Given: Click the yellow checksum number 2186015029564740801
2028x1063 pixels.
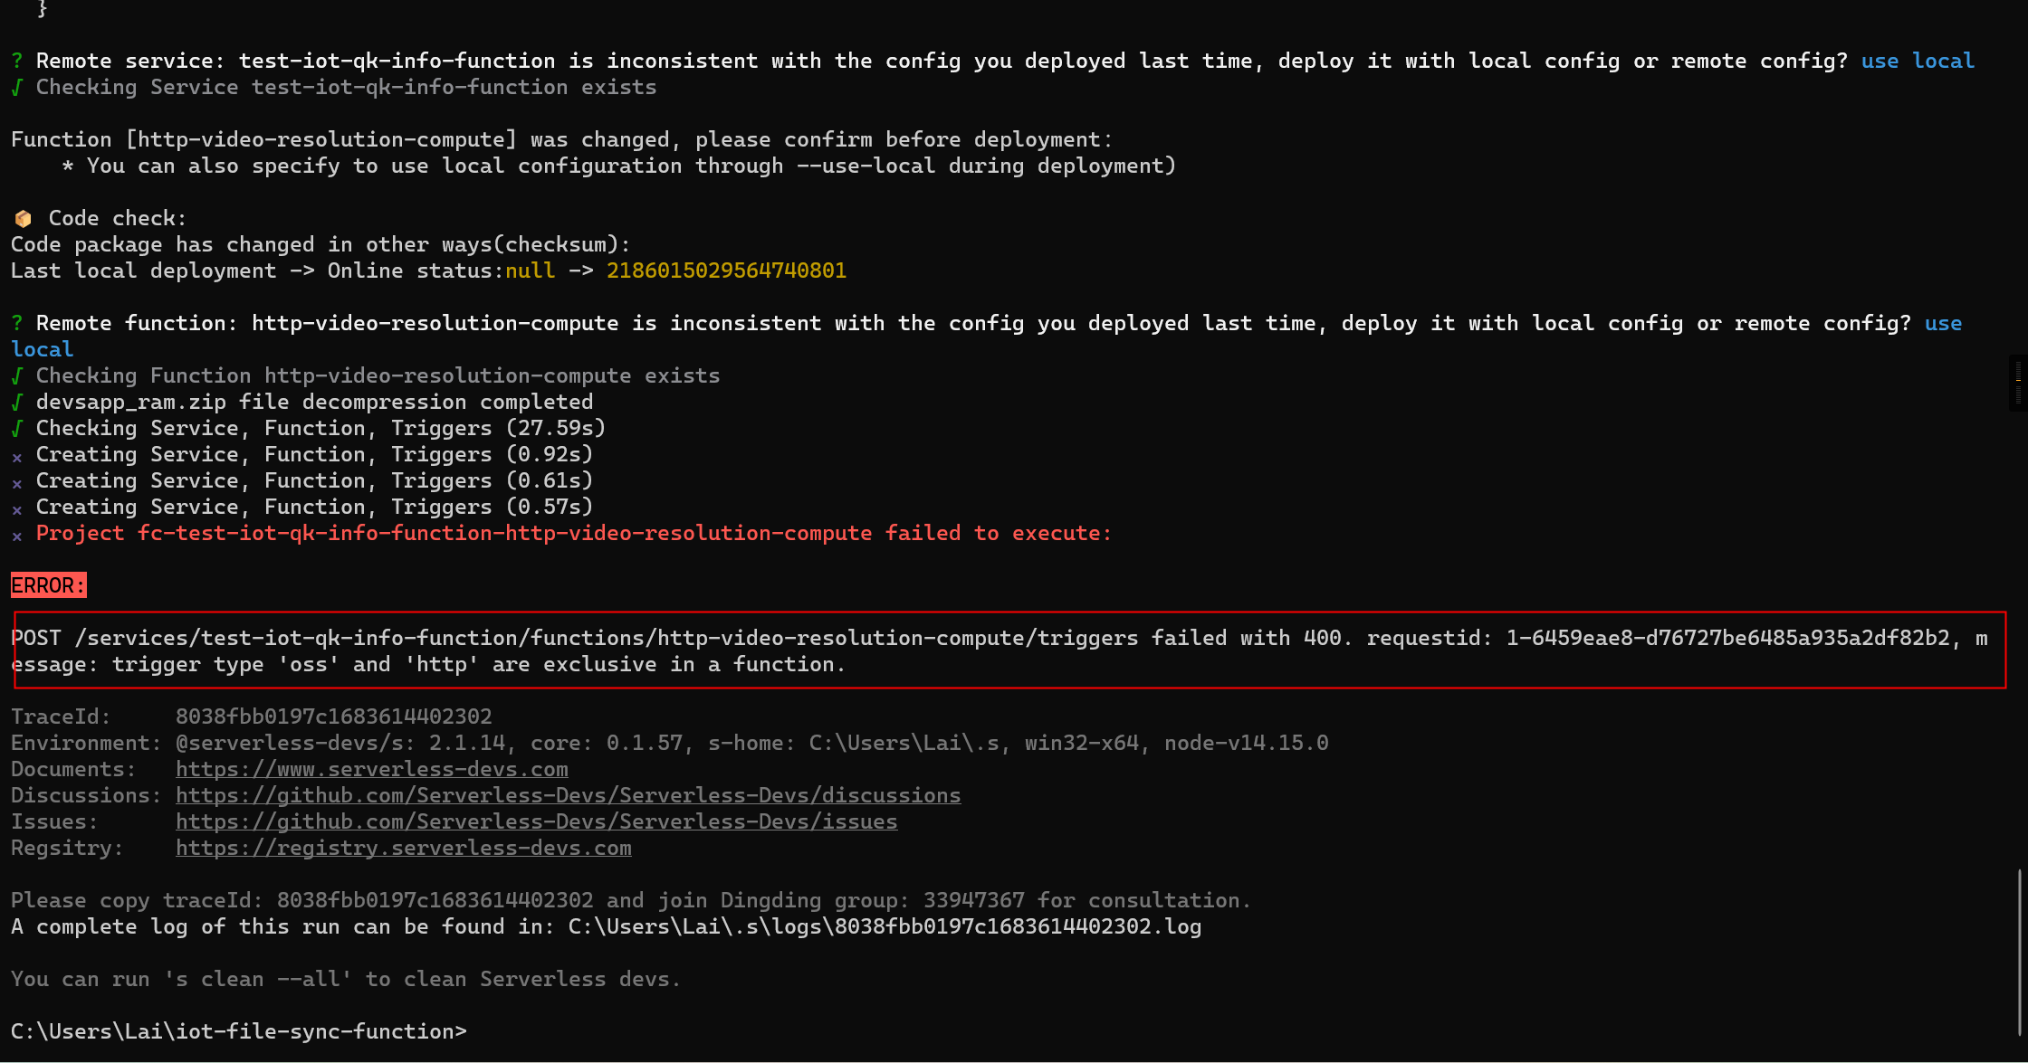Looking at the screenshot, I should [726, 270].
